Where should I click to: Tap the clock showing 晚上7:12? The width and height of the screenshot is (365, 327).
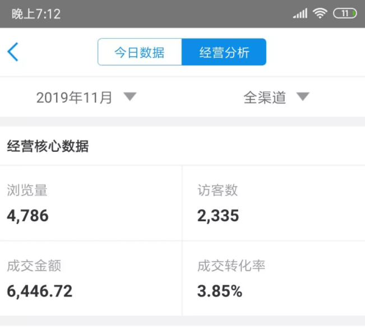click(36, 14)
